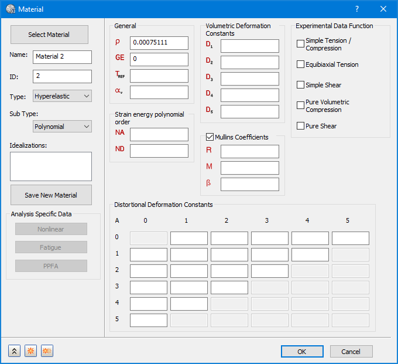Click the Mullins R coefficient field
Viewport: 398px width, 364px height.
(250, 151)
